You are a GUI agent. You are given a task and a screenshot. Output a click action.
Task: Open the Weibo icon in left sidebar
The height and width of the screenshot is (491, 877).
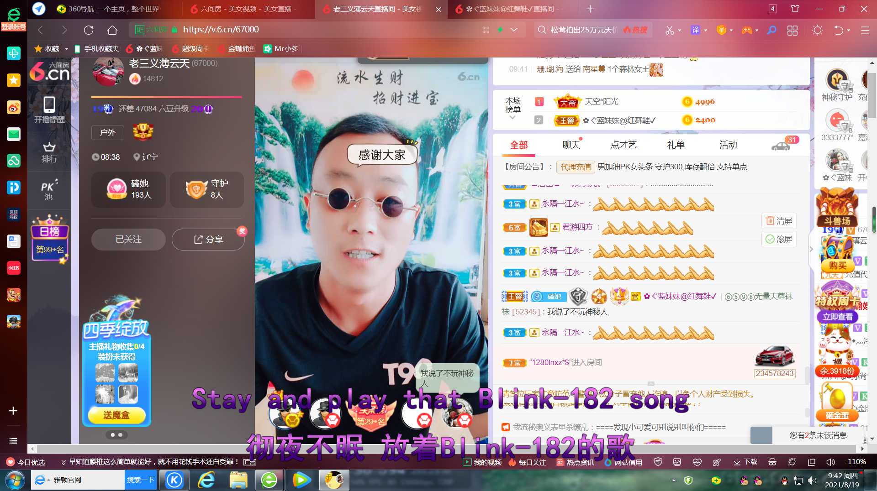(x=14, y=107)
